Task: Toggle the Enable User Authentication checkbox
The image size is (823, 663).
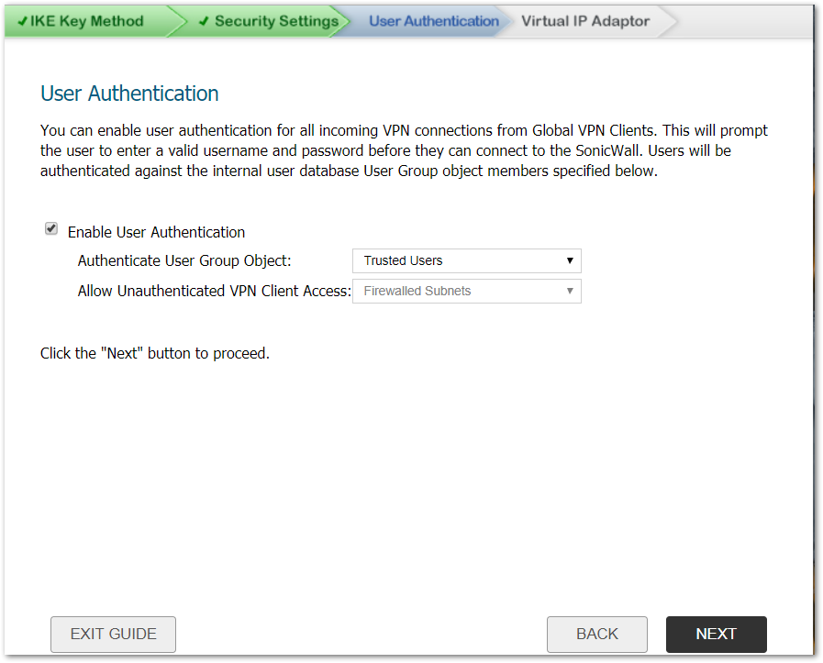Action: coord(51,229)
